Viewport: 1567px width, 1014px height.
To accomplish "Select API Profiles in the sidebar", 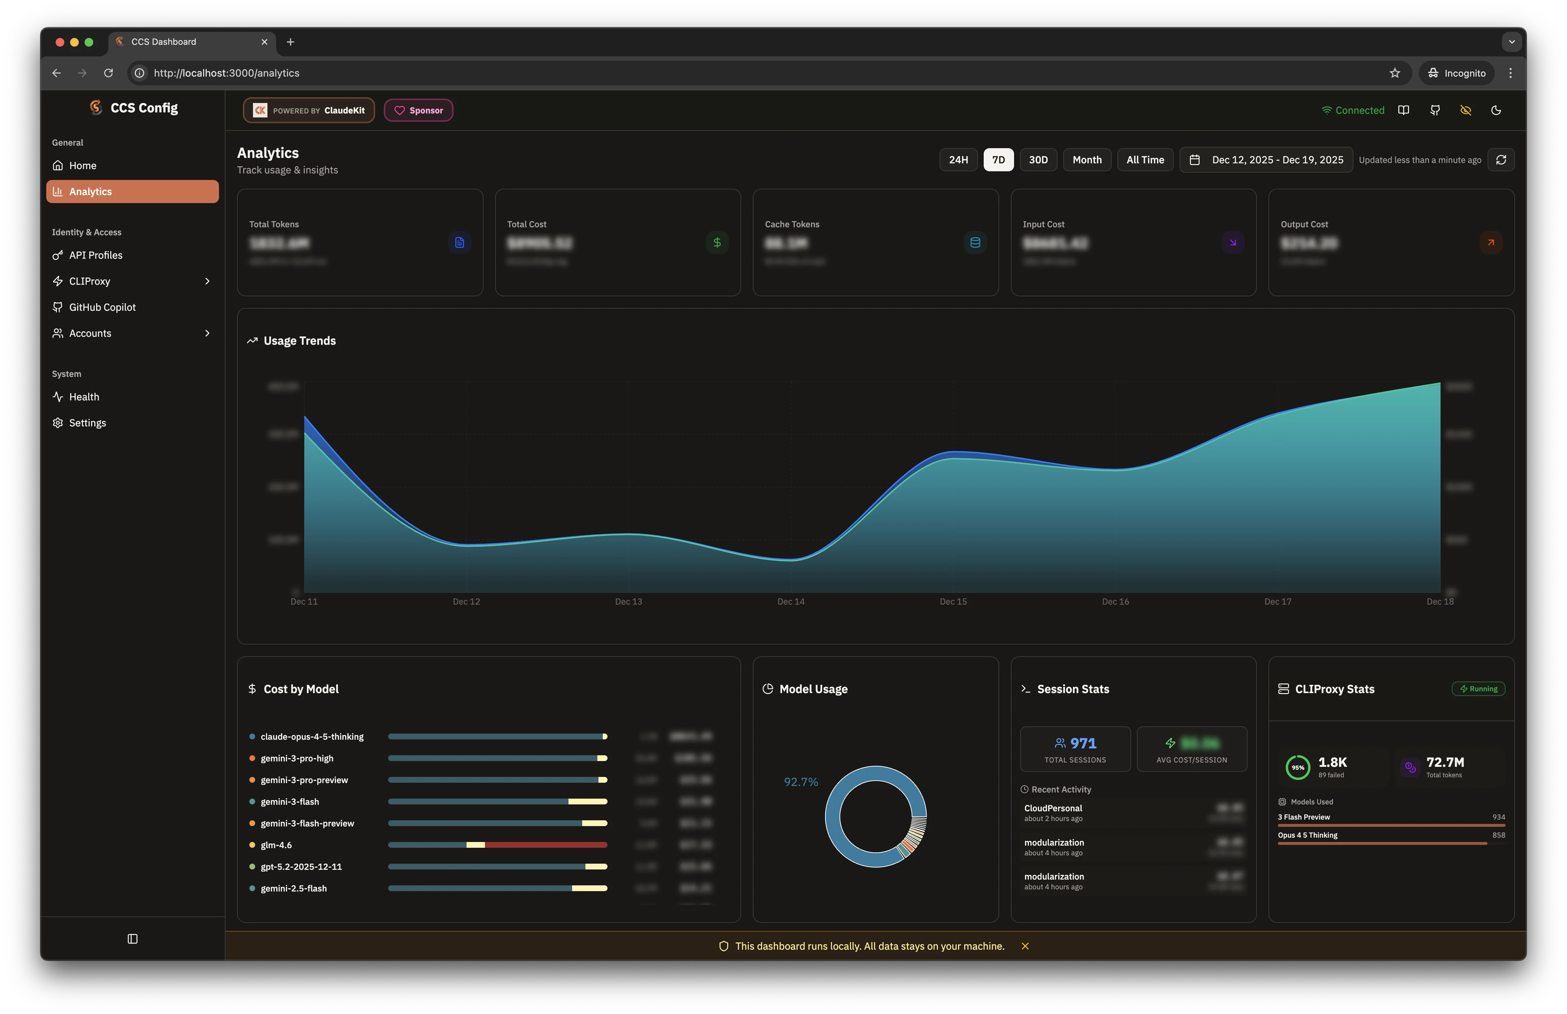I will pos(95,255).
